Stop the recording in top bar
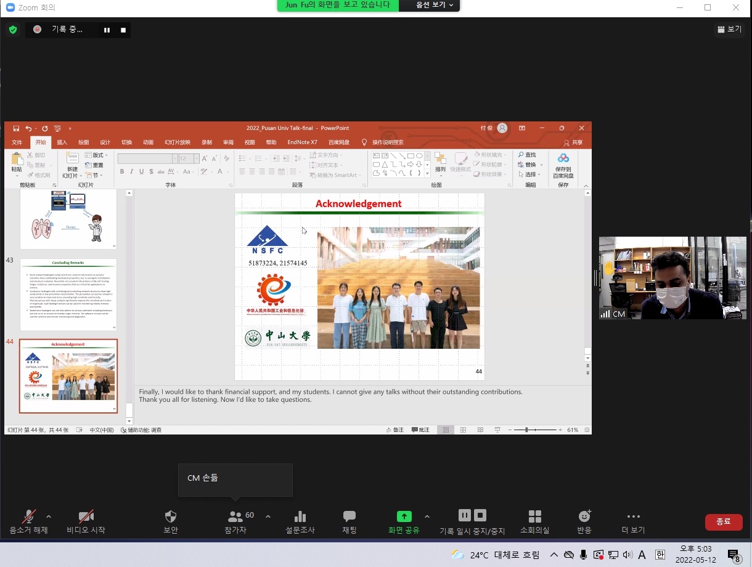The width and height of the screenshot is (752, 567). click(x=123, y=30)
